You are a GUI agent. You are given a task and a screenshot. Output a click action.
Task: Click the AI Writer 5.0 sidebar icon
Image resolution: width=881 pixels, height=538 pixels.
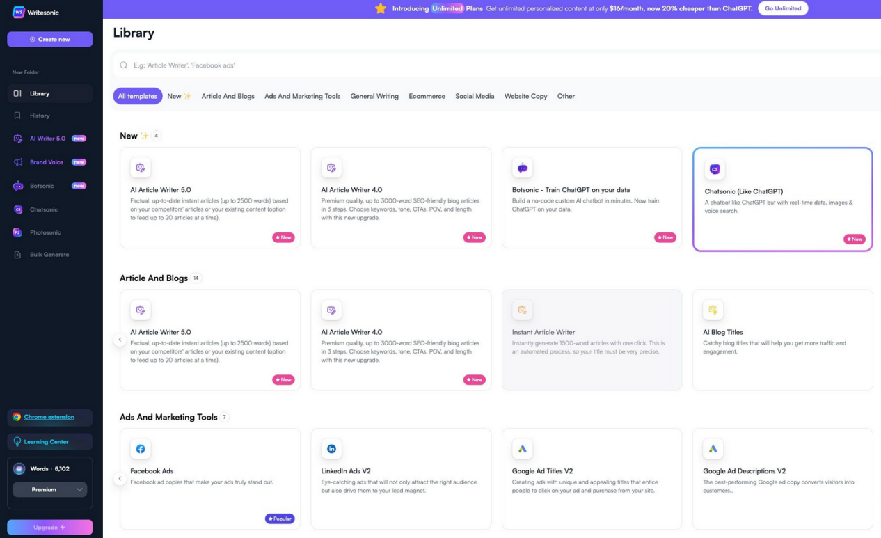point(17,139)
